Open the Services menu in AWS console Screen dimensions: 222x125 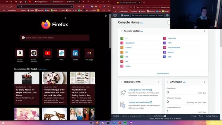[x=125, y=15]
